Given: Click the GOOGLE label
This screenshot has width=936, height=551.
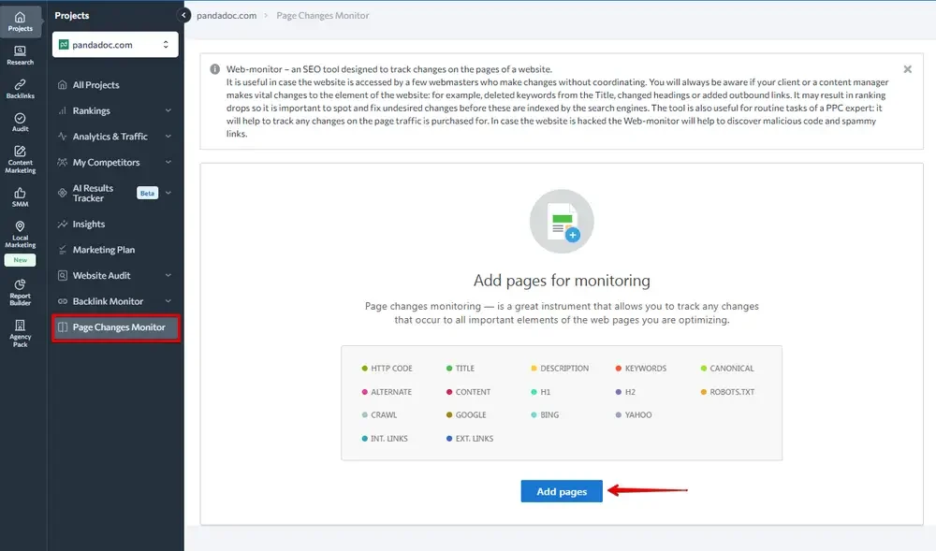Looking at the screenshot, I should (471, 415).
